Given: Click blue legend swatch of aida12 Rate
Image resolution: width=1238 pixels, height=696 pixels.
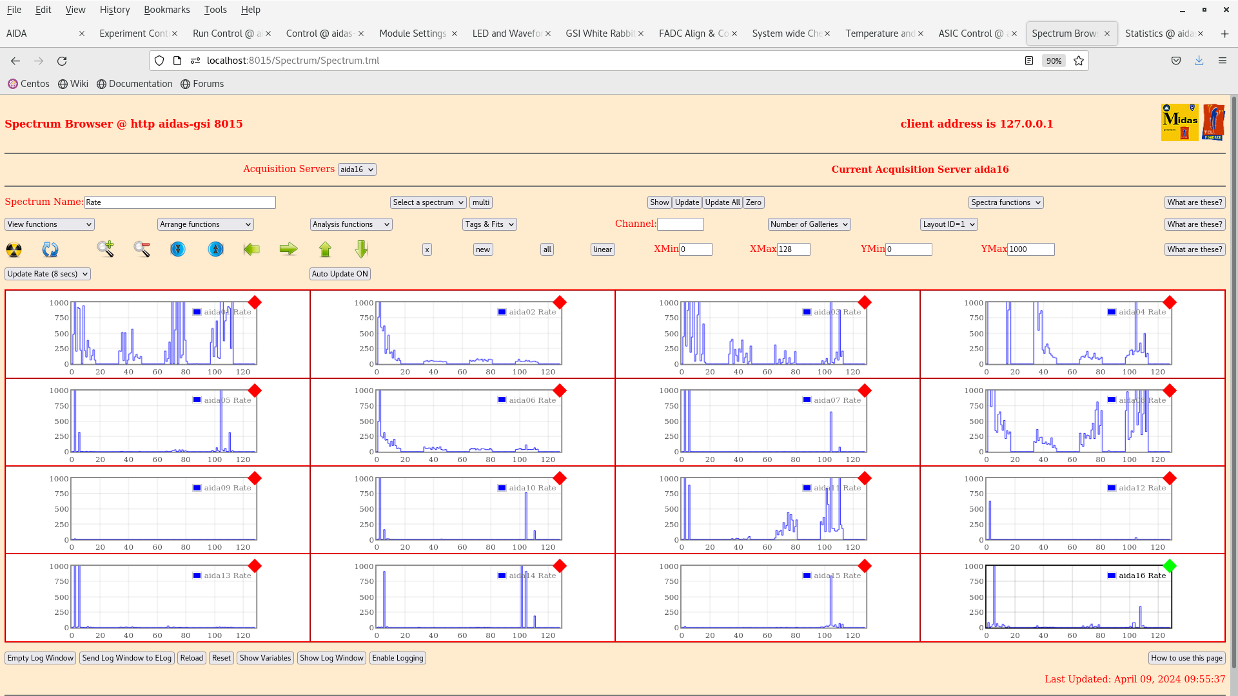Looking at the screenshot, I should pyautogui.click(x=1111, y=488).
